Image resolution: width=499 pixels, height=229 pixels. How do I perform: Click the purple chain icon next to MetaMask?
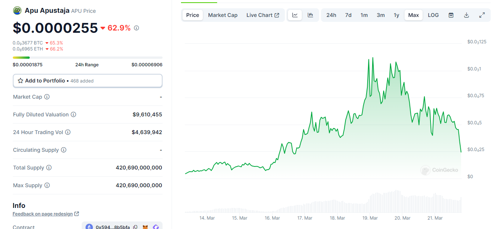tap(156, 227)
